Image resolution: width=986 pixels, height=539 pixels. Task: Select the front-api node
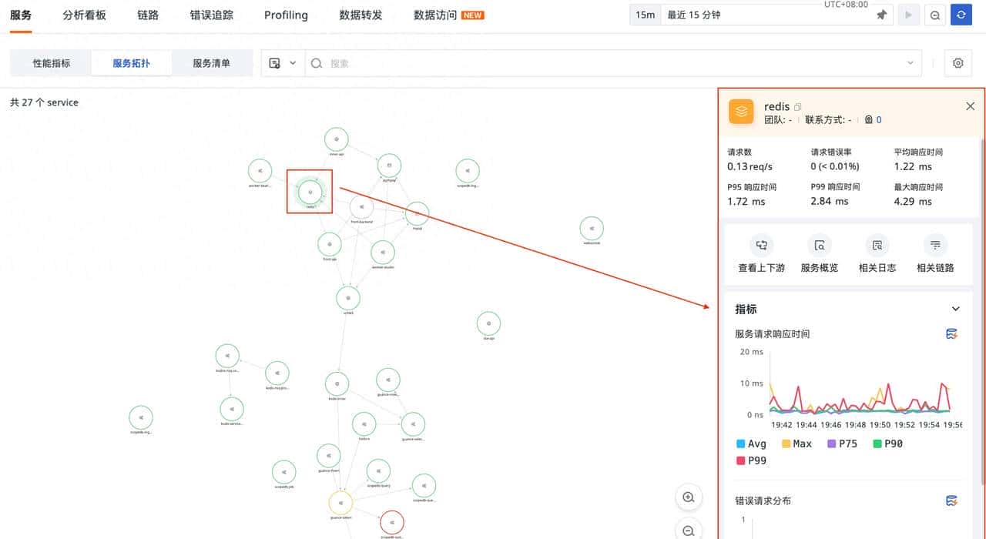pyautogui.click(x=330, y=245)
